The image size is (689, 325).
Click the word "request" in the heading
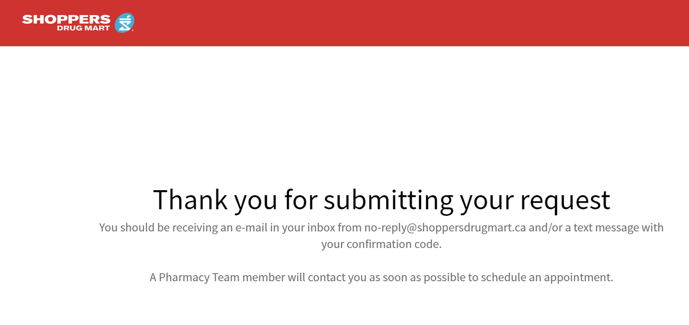[565, 200]
